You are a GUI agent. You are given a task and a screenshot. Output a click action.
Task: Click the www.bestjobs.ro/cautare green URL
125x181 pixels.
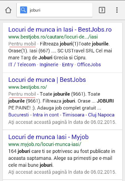click(x=53, y=37)
